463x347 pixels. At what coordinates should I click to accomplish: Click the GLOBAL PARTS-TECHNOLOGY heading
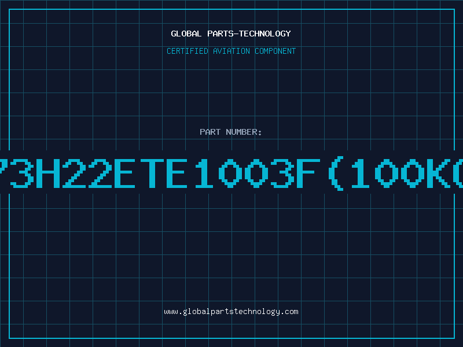point(231,34)
